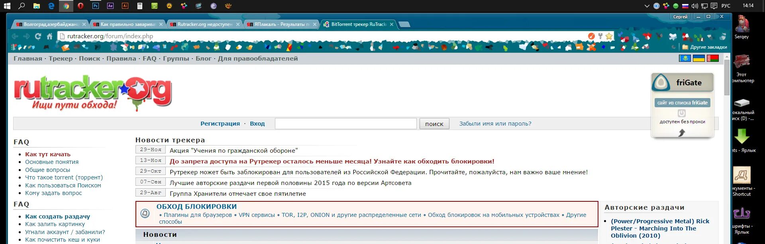Open the Главная menu item
Screen dimensions: 765x244
(x=28, y=59)
